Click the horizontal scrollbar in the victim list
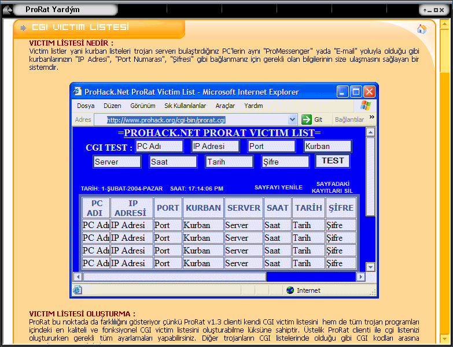 174,277
